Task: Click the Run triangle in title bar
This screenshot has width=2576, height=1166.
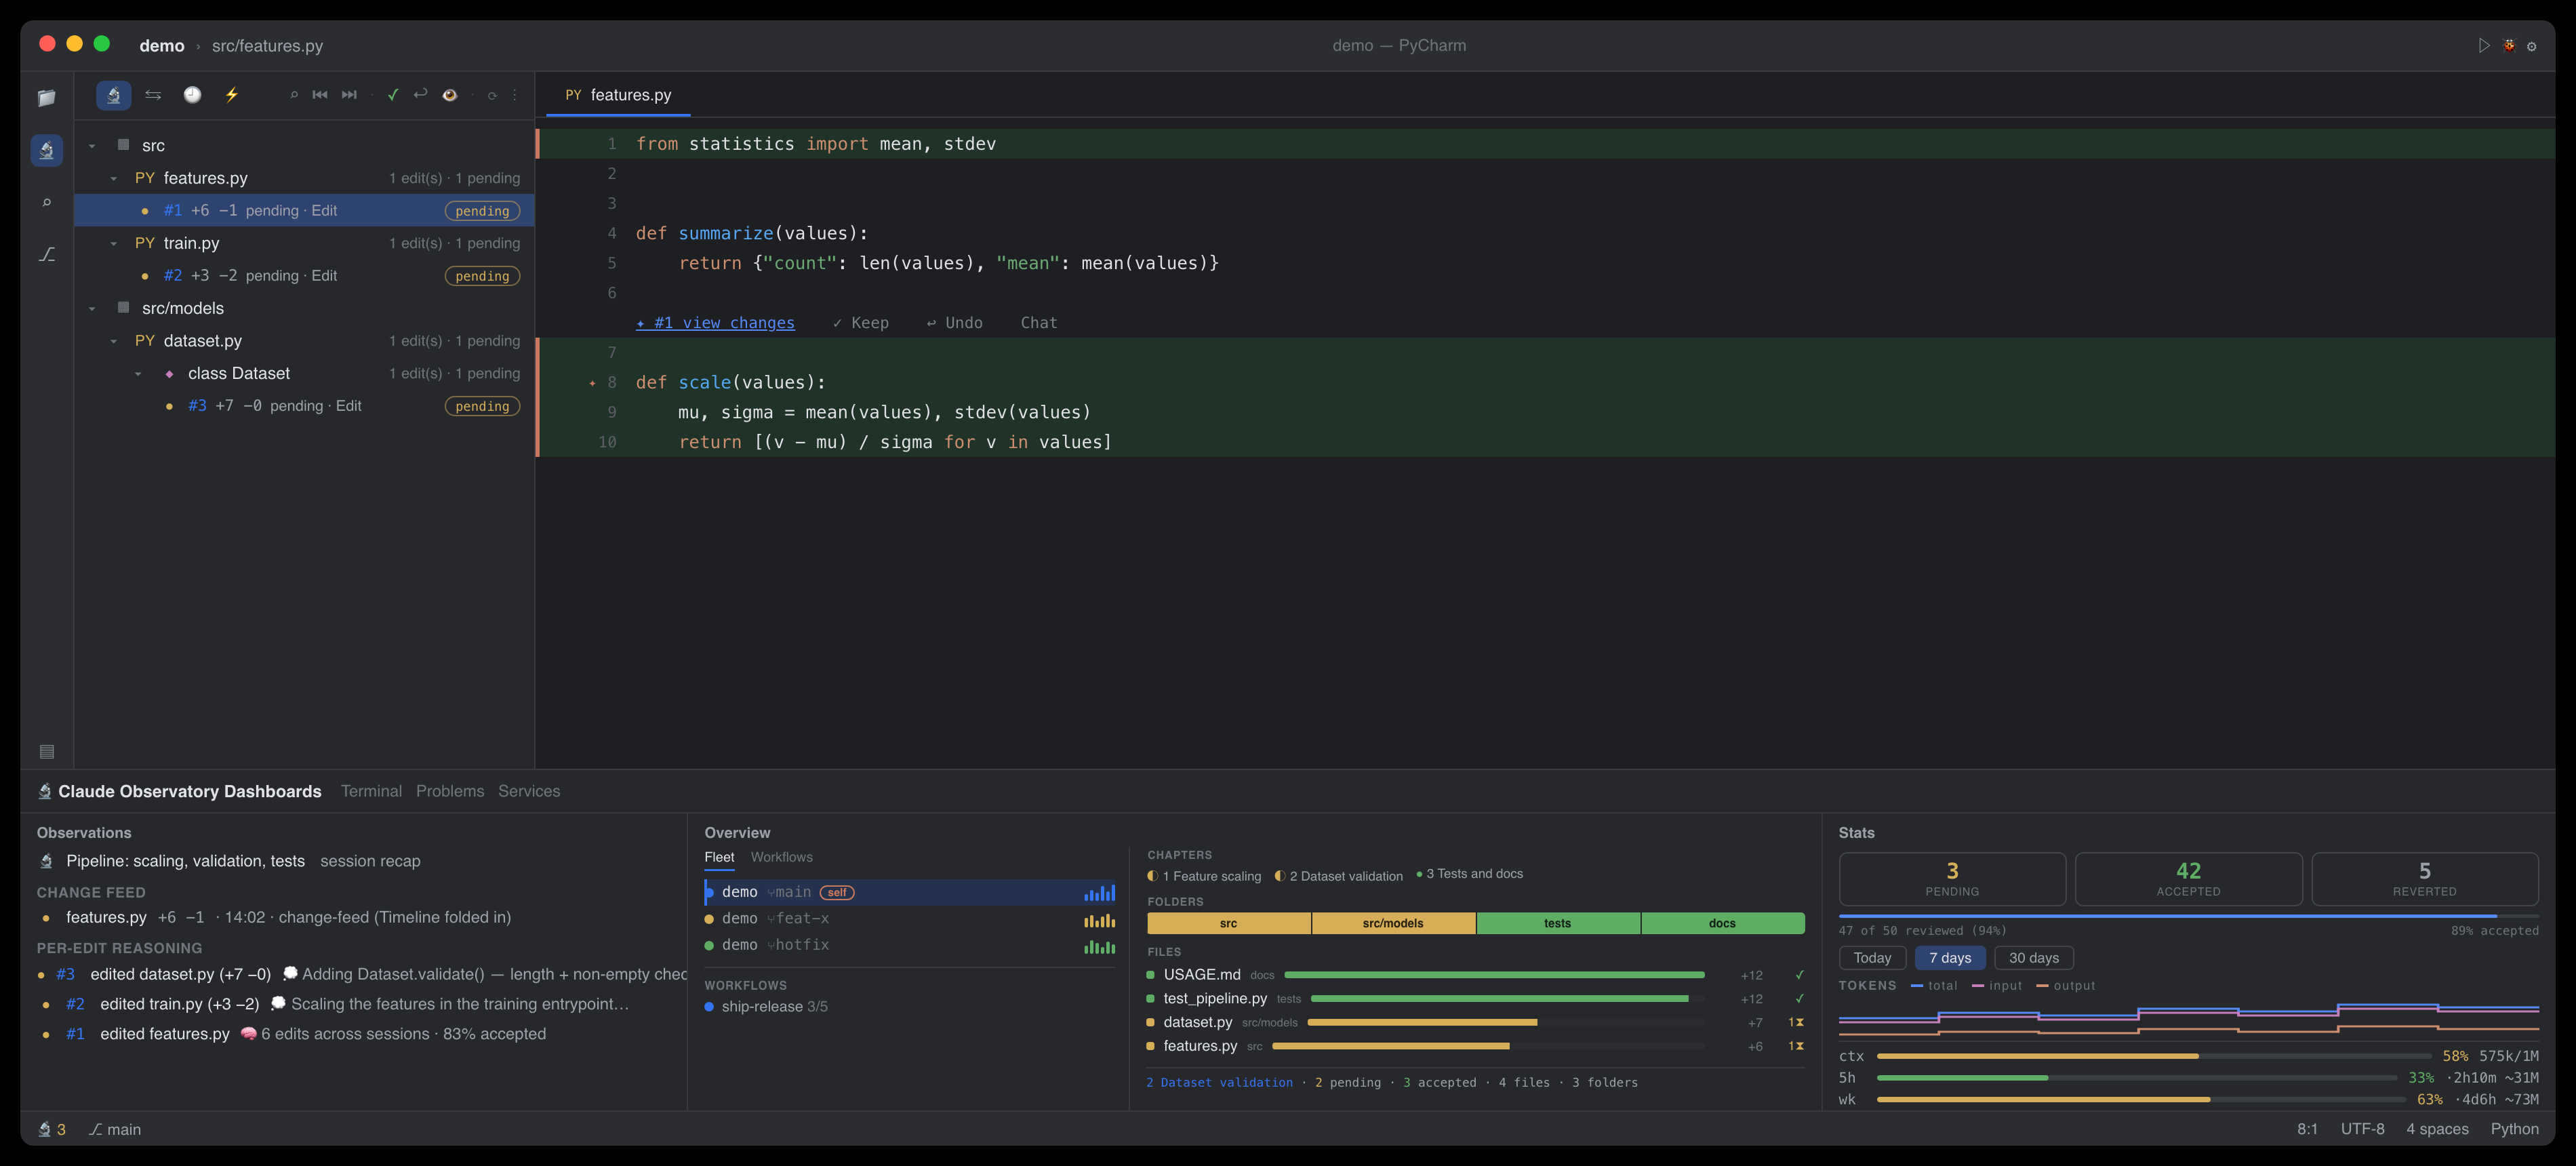Action: [x=2484, y=45]
